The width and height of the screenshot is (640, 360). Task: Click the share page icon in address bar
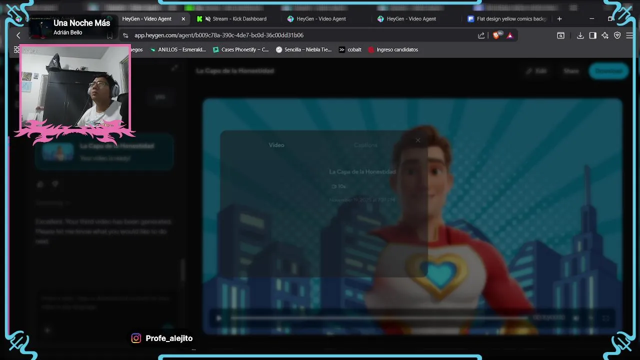click(x=481, y=35)
